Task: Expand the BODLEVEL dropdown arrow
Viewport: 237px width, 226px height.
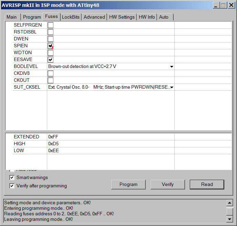Action: [172, 67]
